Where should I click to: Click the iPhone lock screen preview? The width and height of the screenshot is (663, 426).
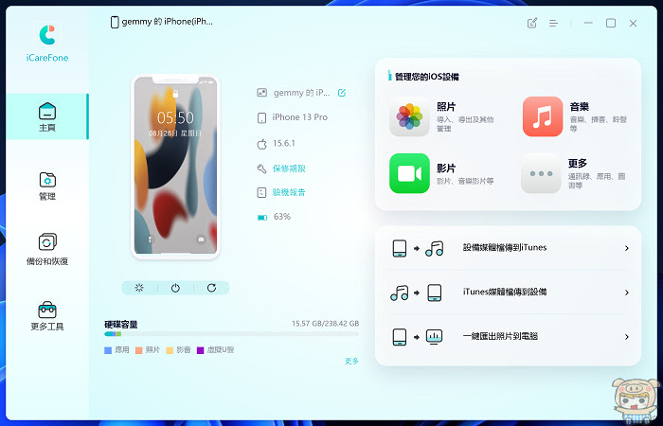pos(175,166)
